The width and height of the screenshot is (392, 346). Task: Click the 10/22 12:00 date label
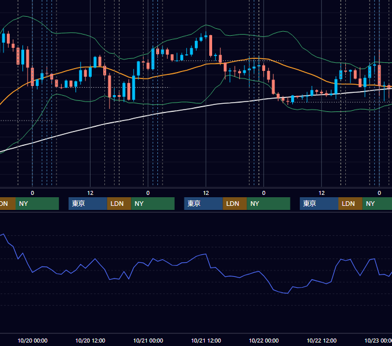point(322,340)
